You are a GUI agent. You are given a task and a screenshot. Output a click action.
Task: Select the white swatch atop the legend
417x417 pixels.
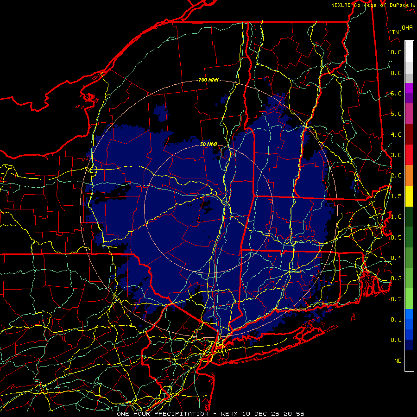pyautogui.click(x=409, y=52)
